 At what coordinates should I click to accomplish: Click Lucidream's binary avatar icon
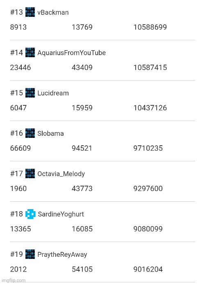click(x=30, y=93)
